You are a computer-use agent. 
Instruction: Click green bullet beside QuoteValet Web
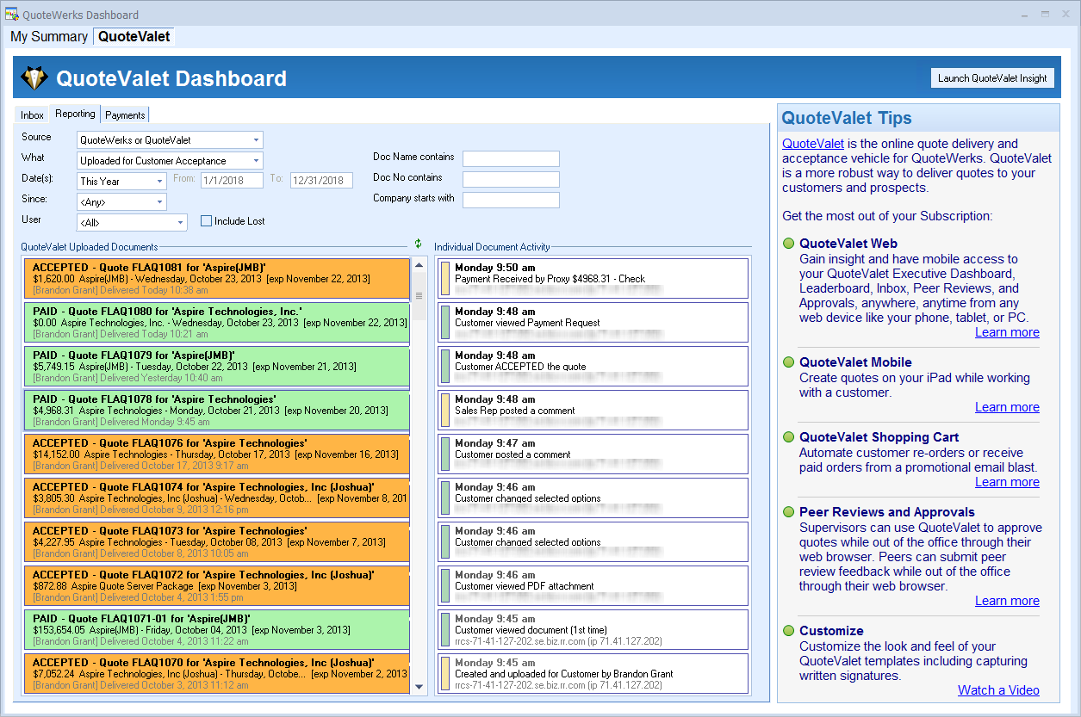click(788, 244)
